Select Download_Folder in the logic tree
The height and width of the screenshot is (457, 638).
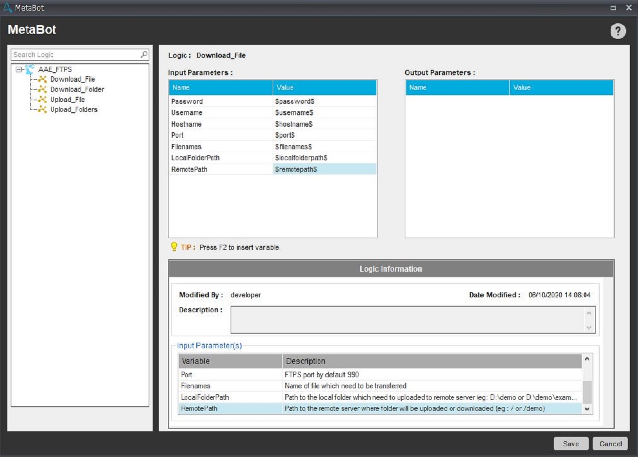tap(77, 90)
